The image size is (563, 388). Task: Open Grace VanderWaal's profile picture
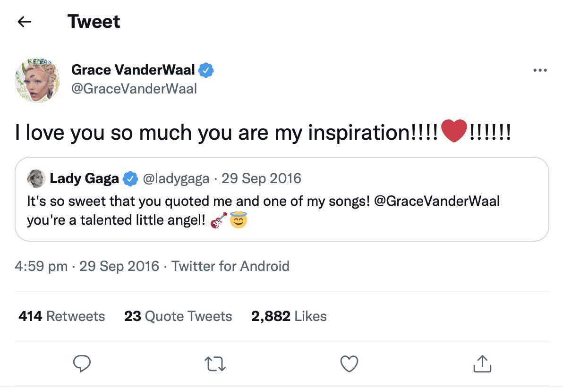coord(38,80)
